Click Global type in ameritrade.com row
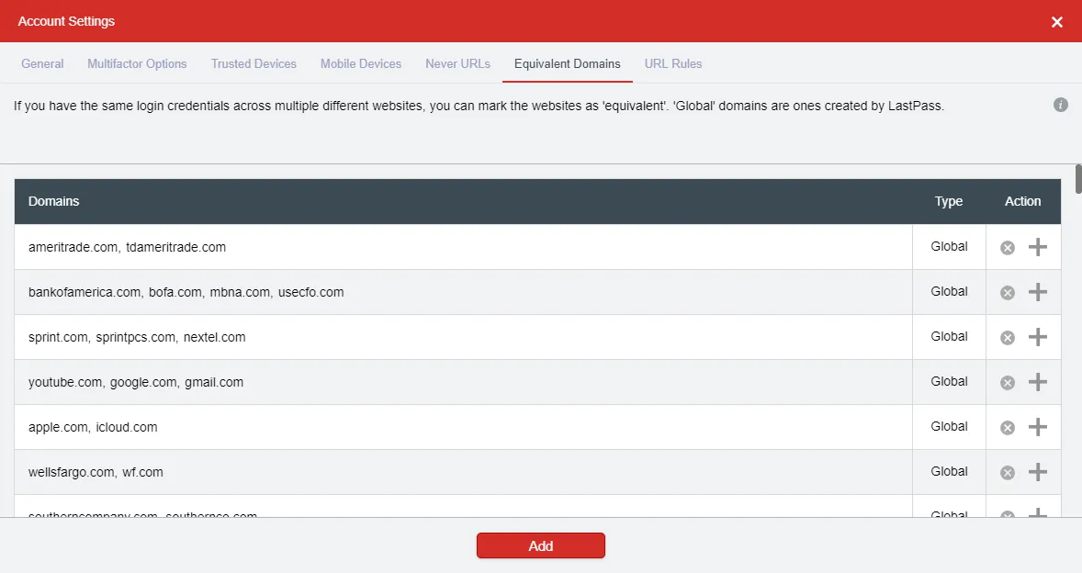 click(949, 246)
